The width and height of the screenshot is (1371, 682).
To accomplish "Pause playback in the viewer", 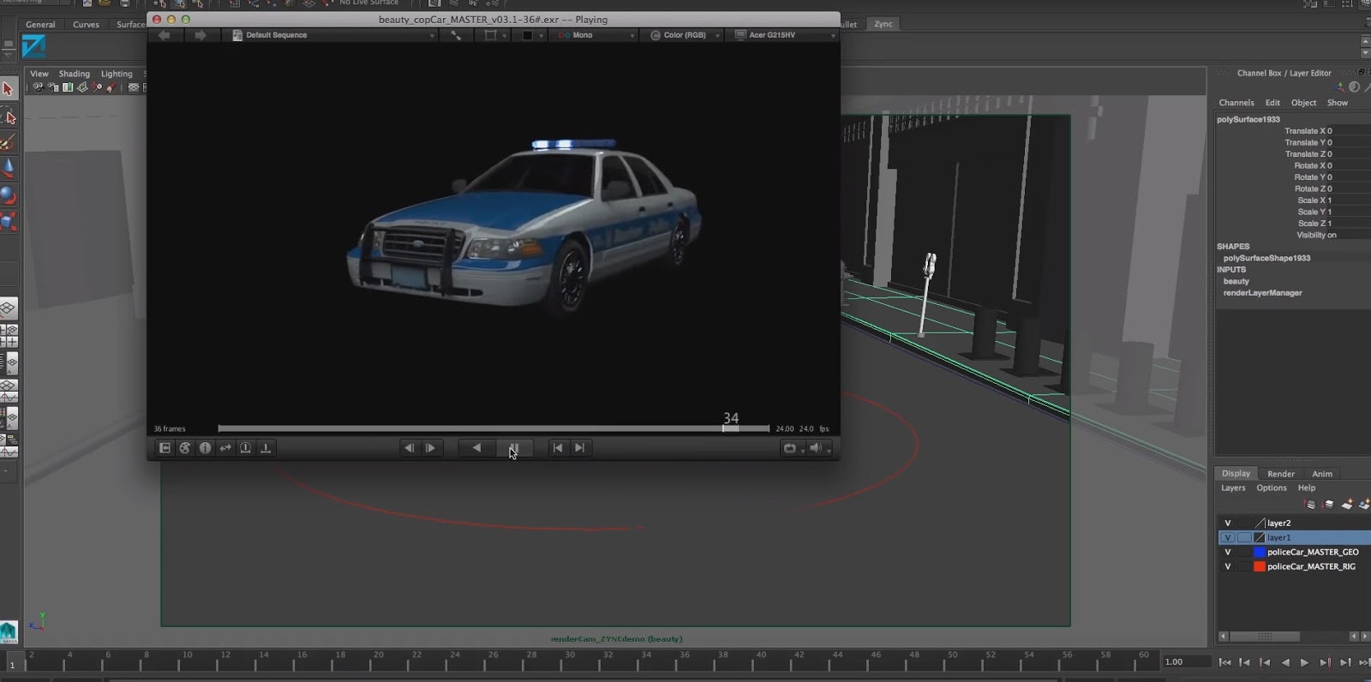I will click(x=514, y=448).
